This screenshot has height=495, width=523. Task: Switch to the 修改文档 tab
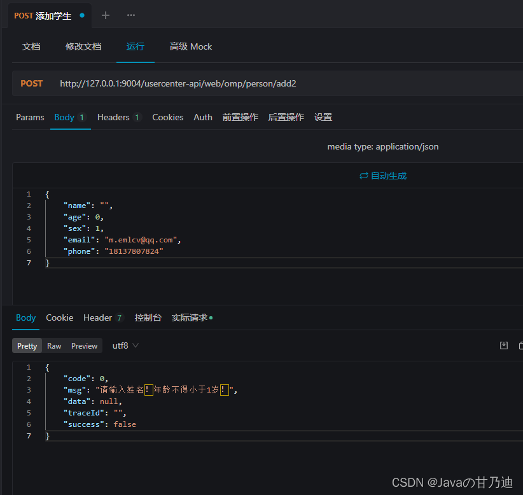(x=83, y=46)
